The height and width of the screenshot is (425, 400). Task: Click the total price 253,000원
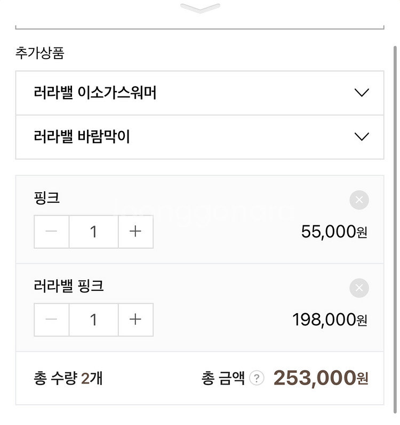coord(321,378)
